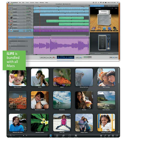Switch to the Guitar Track tab

click(x=97, y=6)
